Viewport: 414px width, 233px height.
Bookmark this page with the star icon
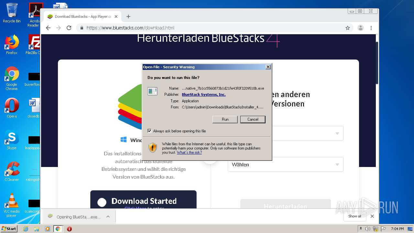[348, 28]
